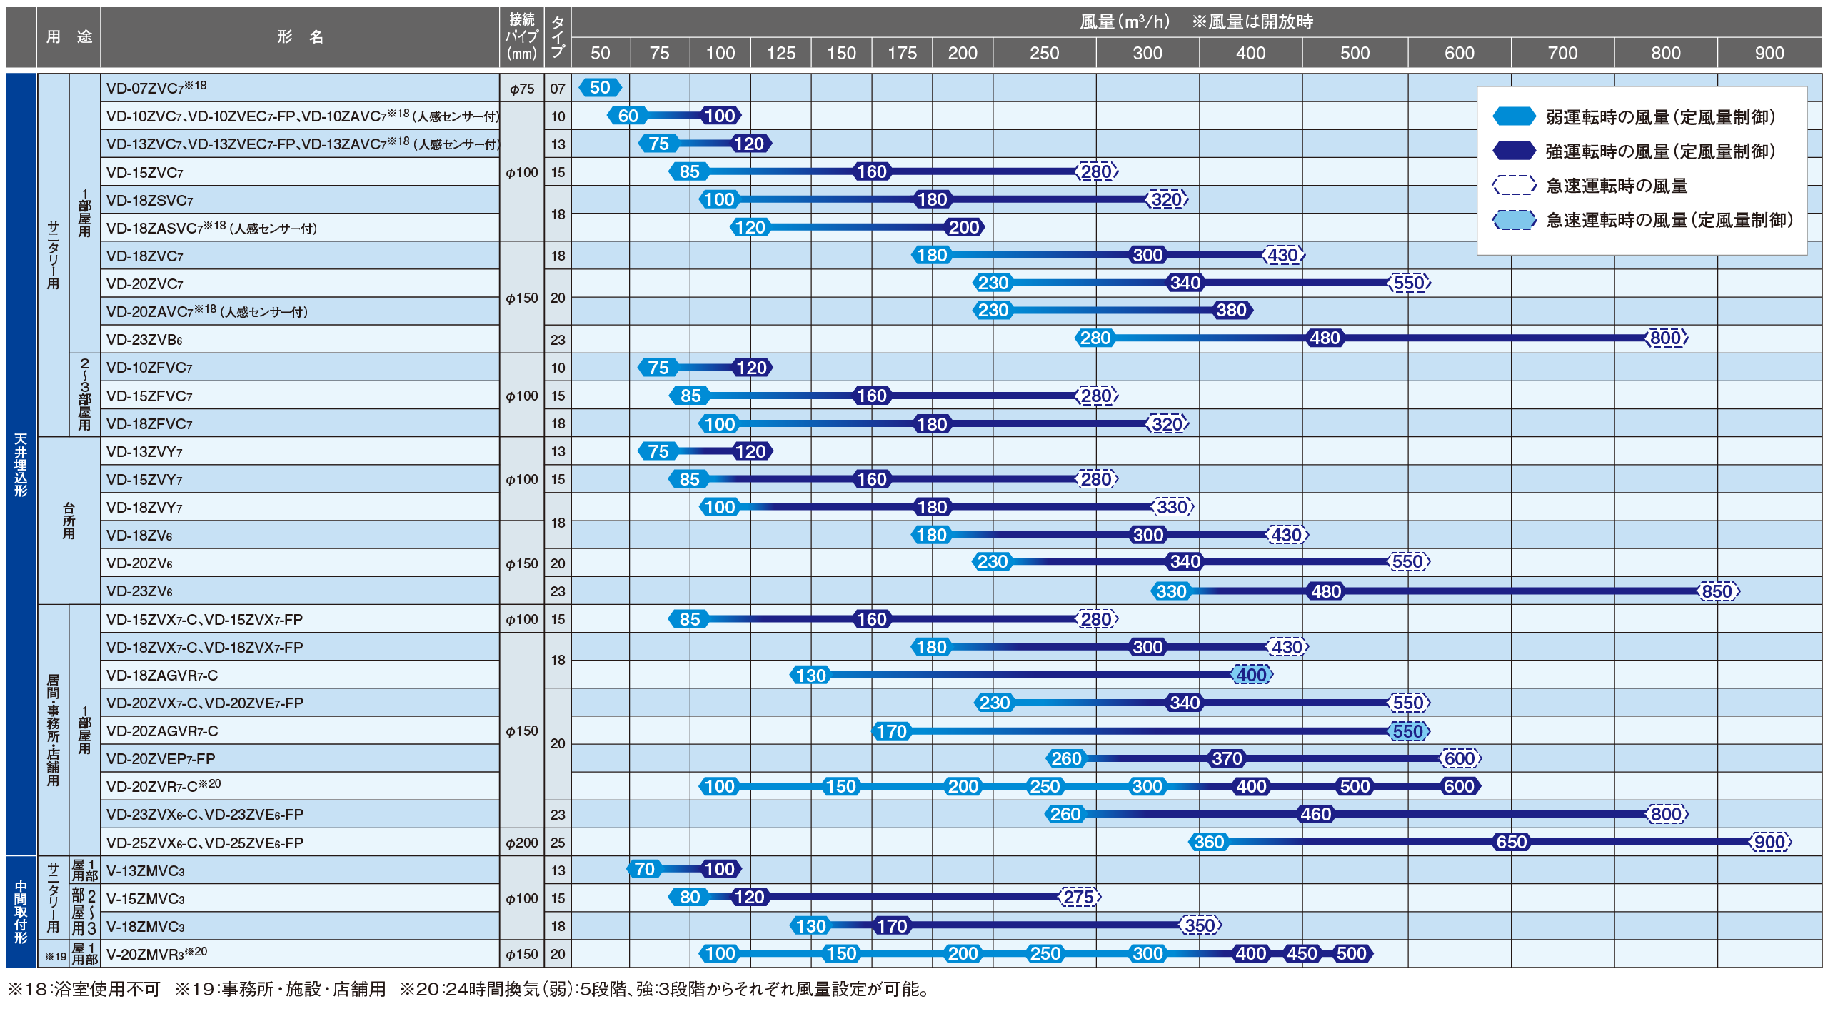Image resolution: width=1828 pixels, height=1009 pixels.
Task: Click the 650 marker for VD-25ZVX6-C
Action: coord(1511,842)
